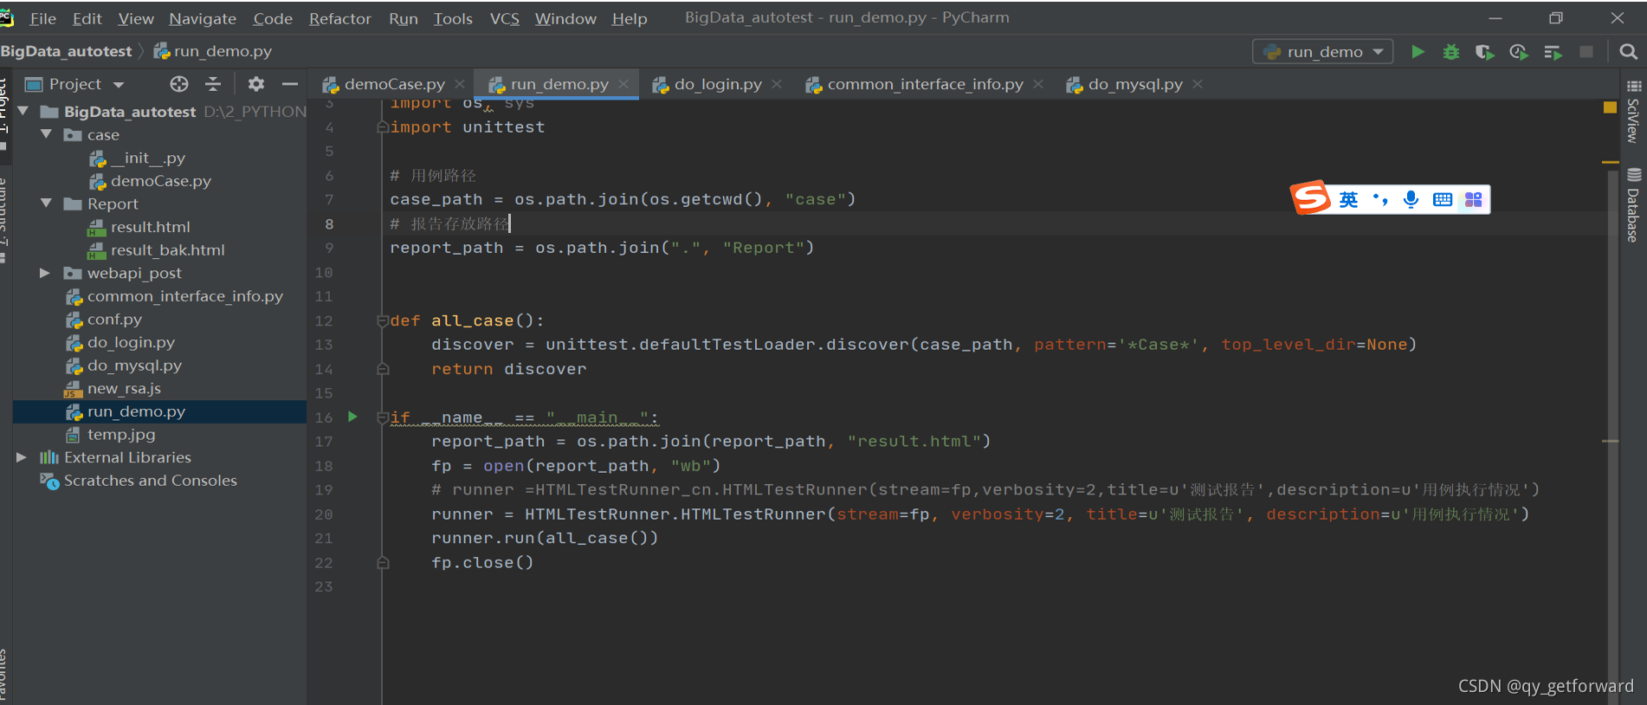The width and height of the screenshot is (1647, 705).
Task: Open the File menu
Action: click(x=42, y=18)
